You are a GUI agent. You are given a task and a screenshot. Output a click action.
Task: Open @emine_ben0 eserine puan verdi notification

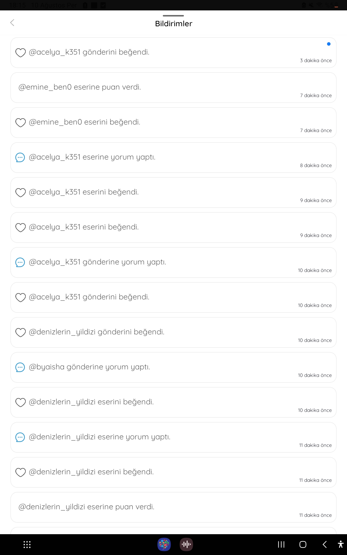click(x=173, y=88)
